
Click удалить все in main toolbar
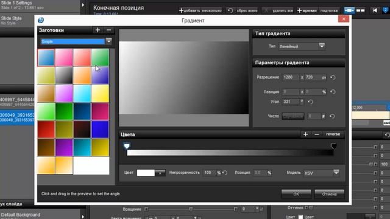(278, 10)
